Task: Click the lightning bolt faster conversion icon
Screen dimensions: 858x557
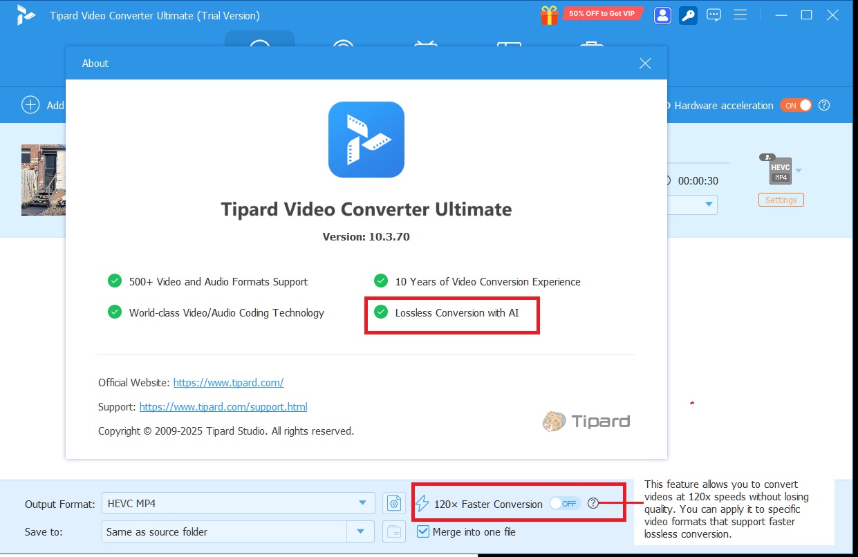Action: click(x=422, y=504)
